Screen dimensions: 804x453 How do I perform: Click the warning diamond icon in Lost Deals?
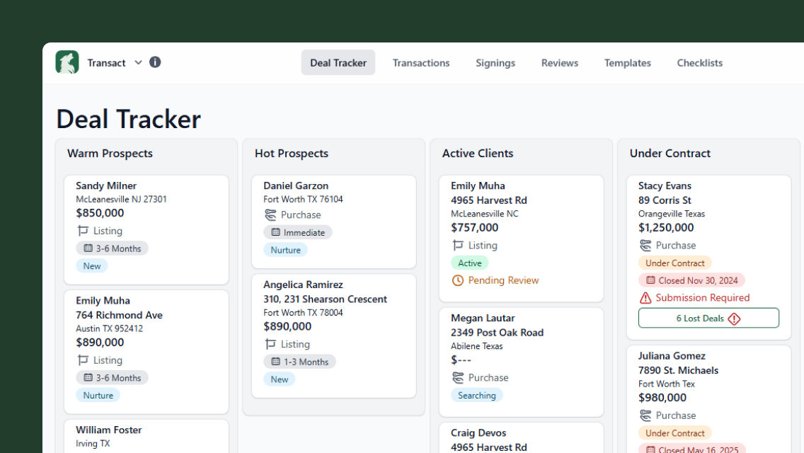pos(734,319)
